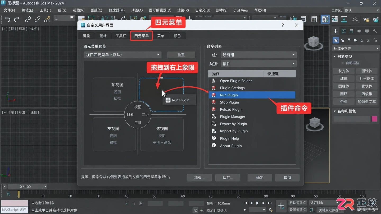The height and width of the screenshot is (214, 381).
Task: Select the Unlink Selection tool
Action: pyautogui.click(x=38, y=19)
